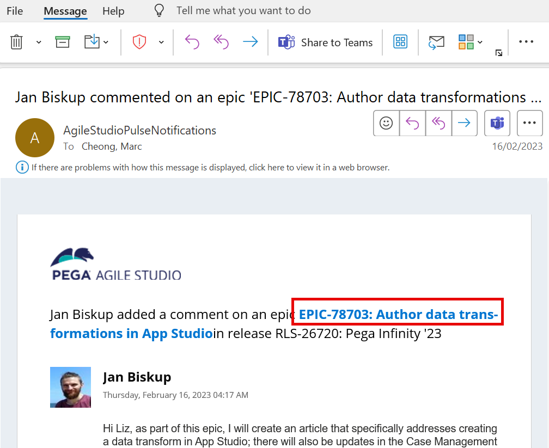Expand the Categorize dropdown arrow
549x448 pixels.
pos(480,42)
